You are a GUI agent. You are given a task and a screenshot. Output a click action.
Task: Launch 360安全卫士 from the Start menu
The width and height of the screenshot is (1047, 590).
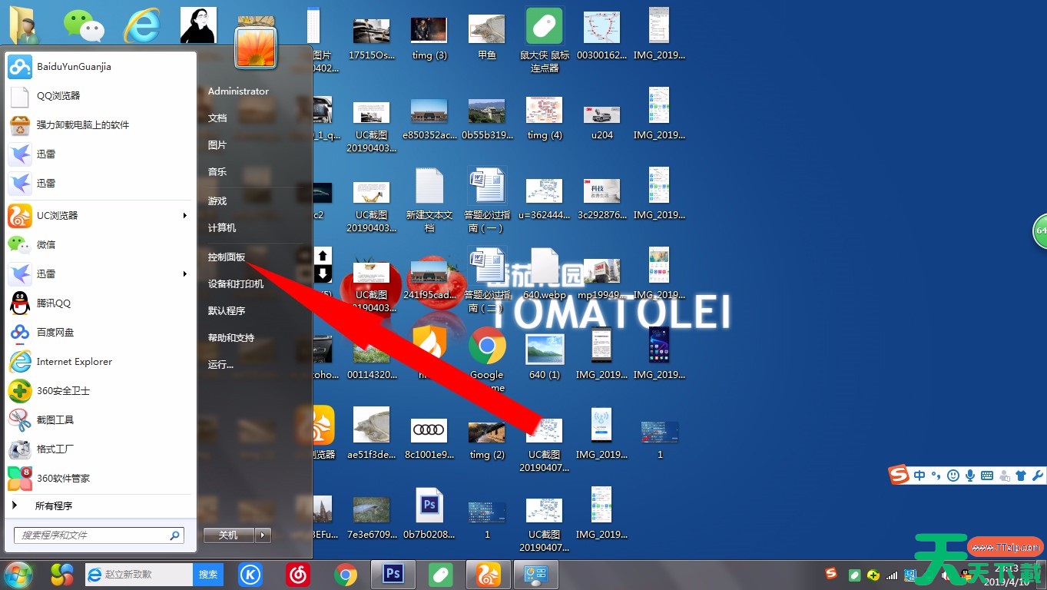63,390
